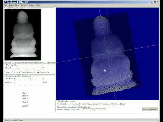
Task: Click the blurring Radius slider
Action: (27, 68)
